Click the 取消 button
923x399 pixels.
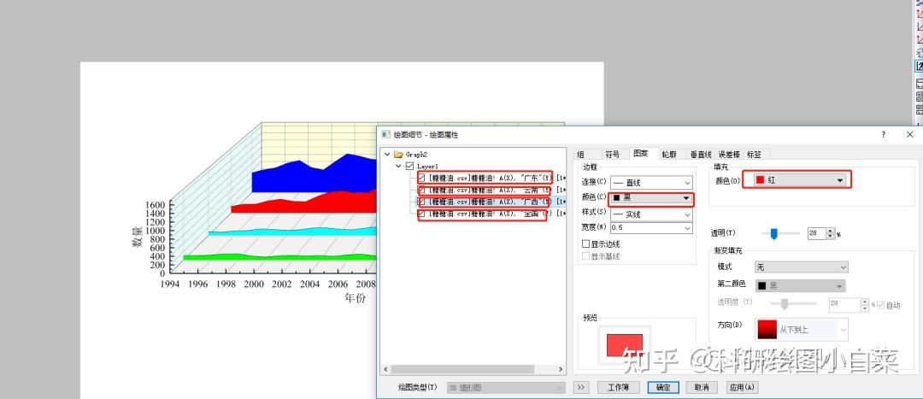[701, 388]
